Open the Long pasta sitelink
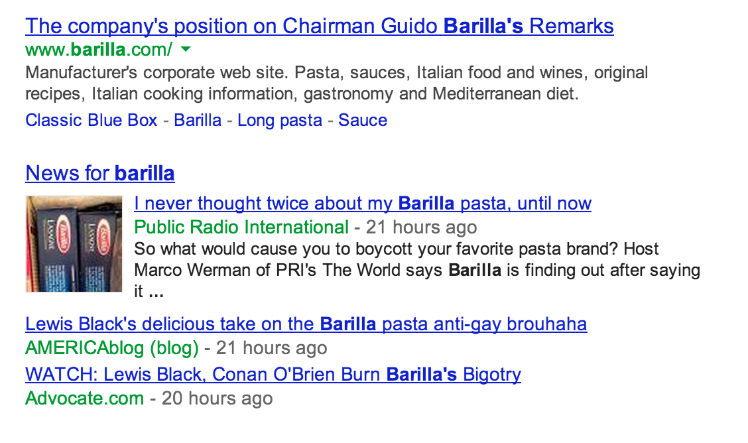This screenshot has height=443, width=748. tap(280, 120)
